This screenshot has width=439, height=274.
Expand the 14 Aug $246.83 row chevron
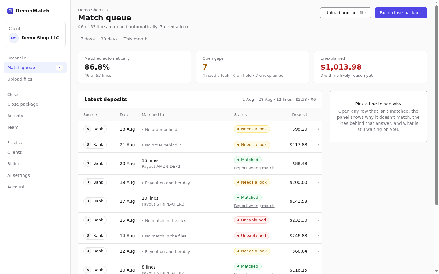pos(318,236)
